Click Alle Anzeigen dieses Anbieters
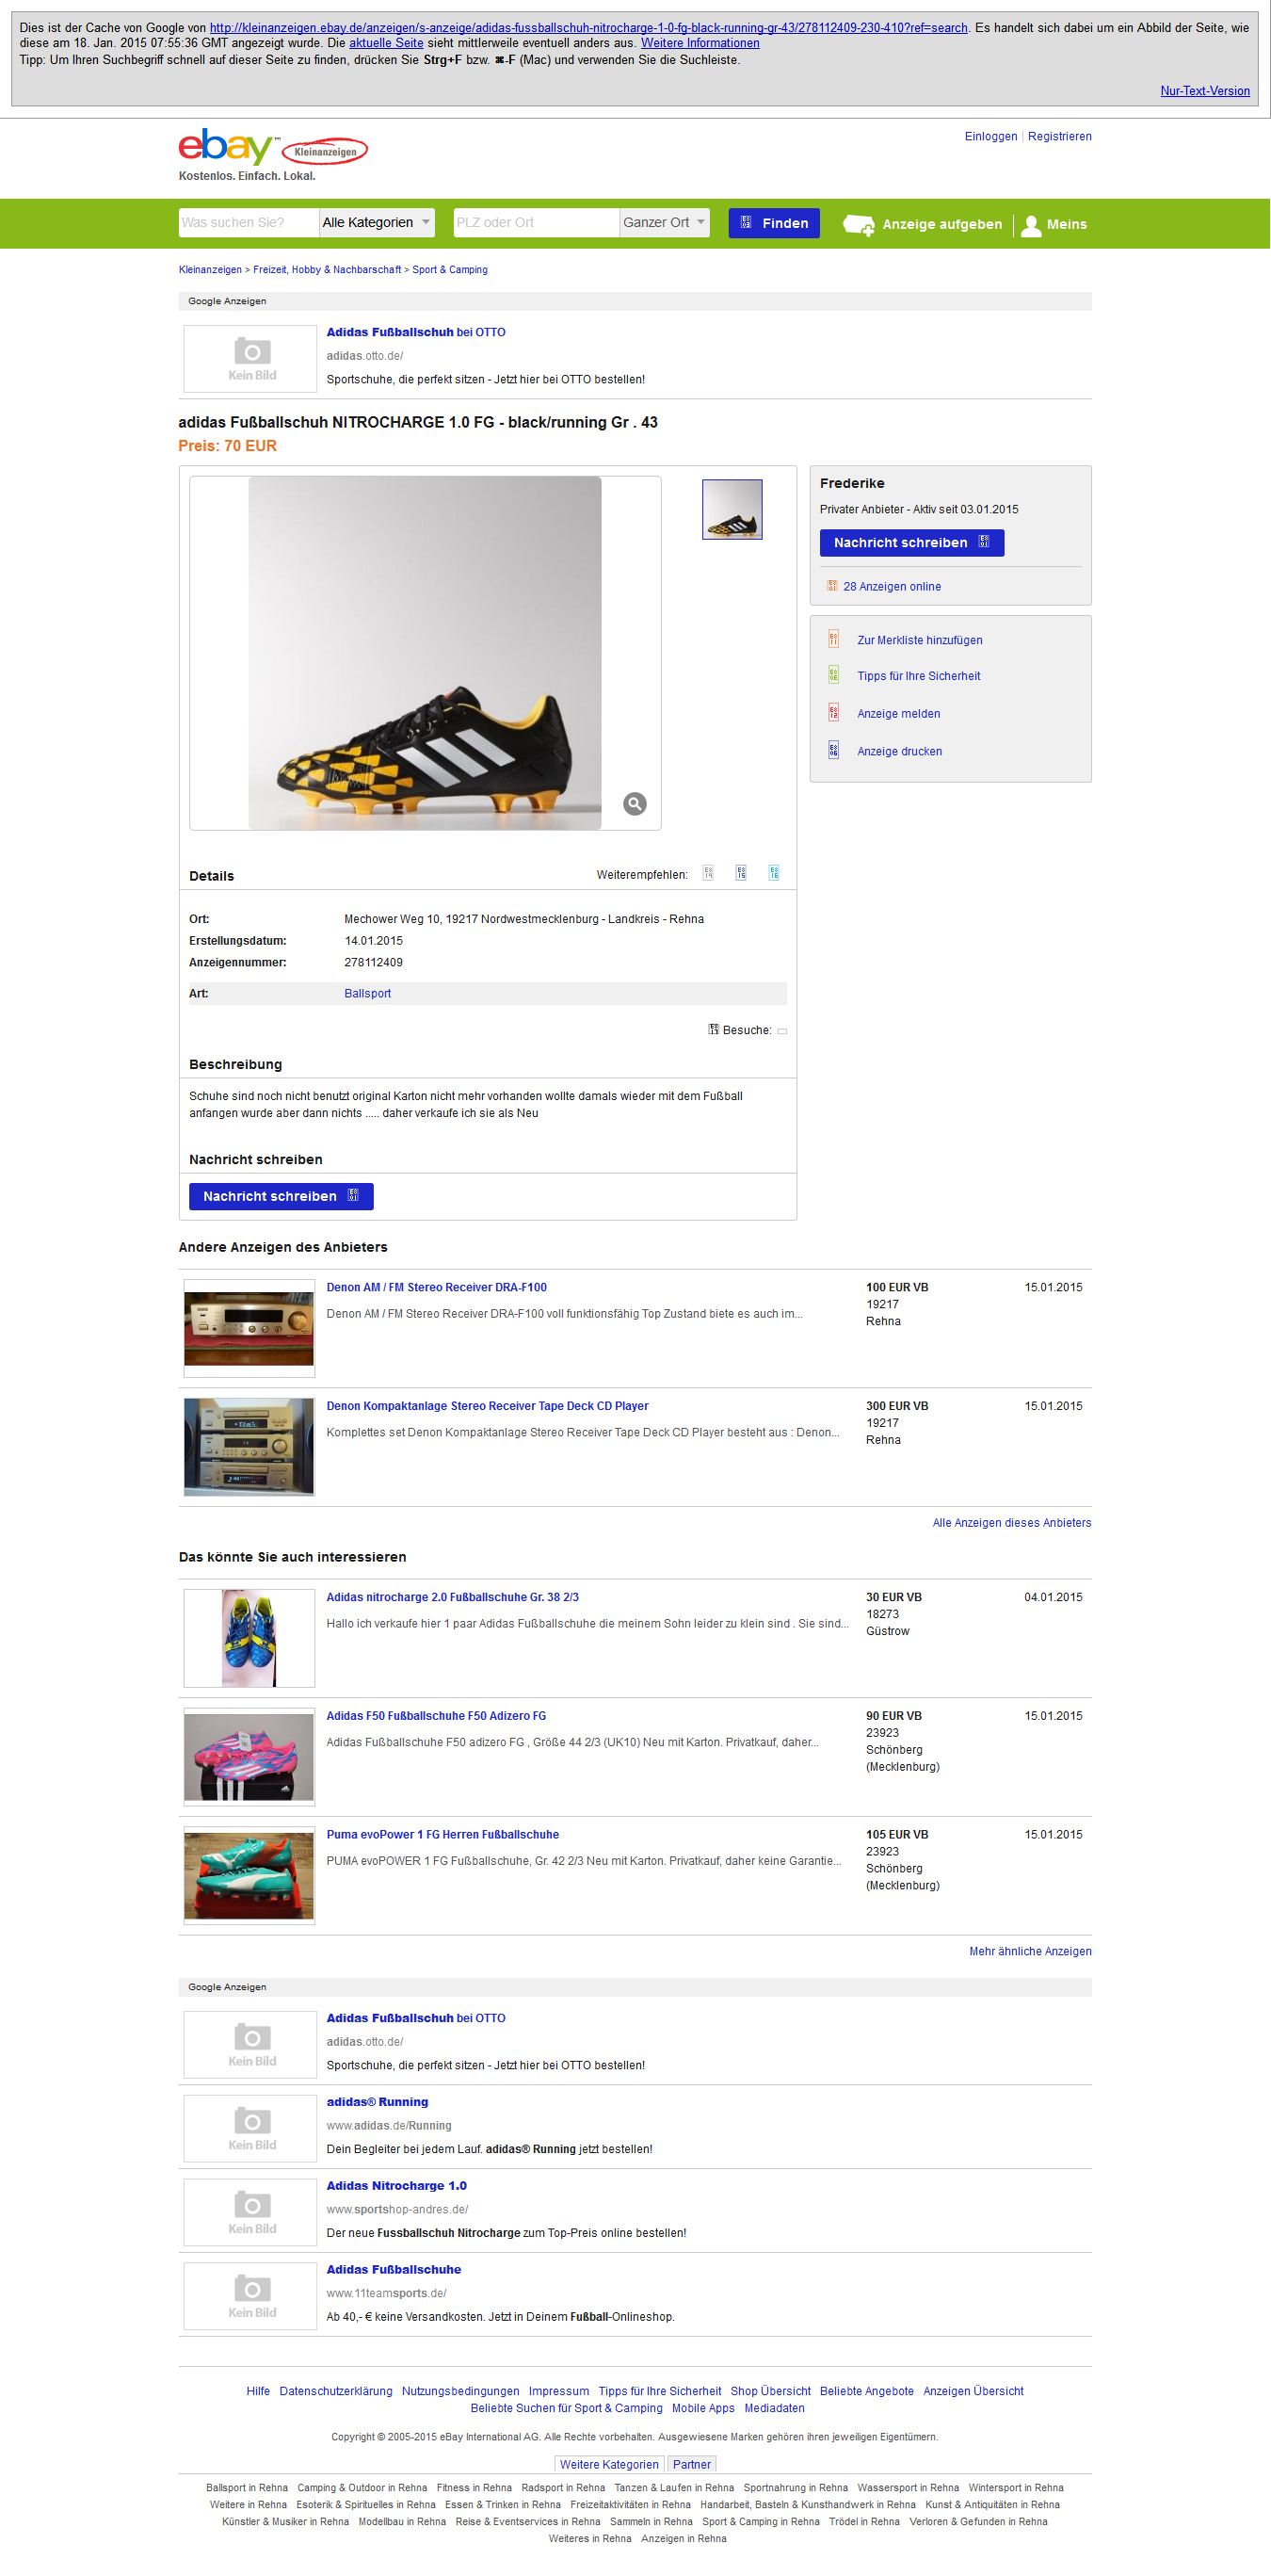 tap(1012, 1523)
